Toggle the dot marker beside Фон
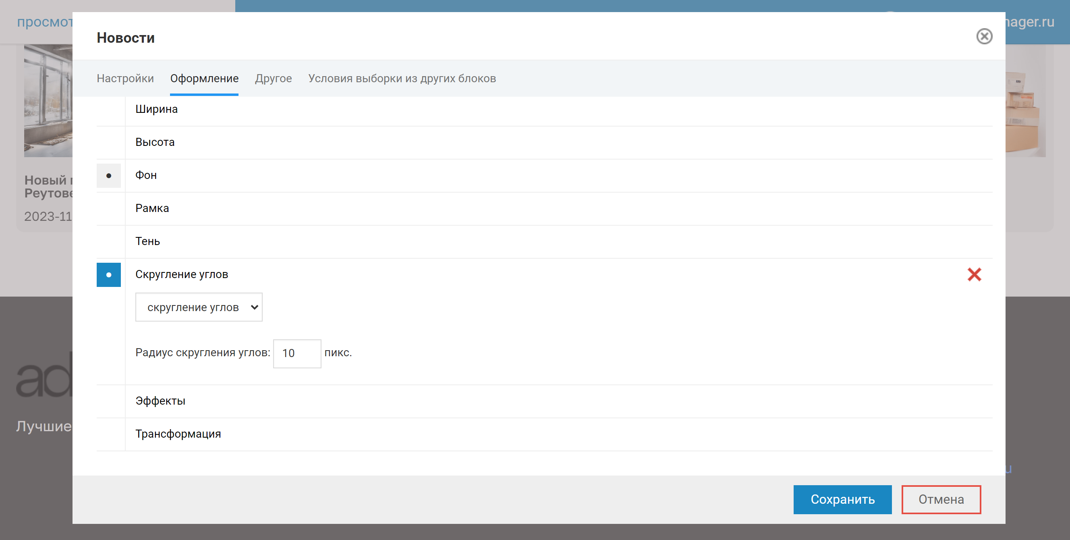The height and width of the screenshot is (540, 1070). (108, 176)
